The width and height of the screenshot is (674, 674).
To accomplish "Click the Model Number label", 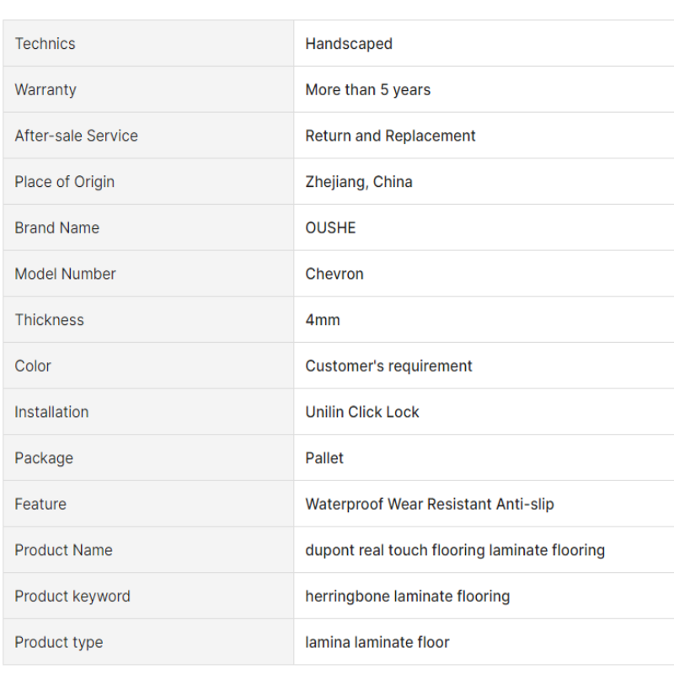I will coord(65,274).
